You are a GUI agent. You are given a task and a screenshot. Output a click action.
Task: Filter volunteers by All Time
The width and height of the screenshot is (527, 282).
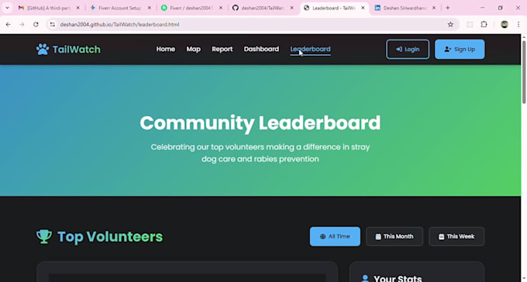(335, 236)
